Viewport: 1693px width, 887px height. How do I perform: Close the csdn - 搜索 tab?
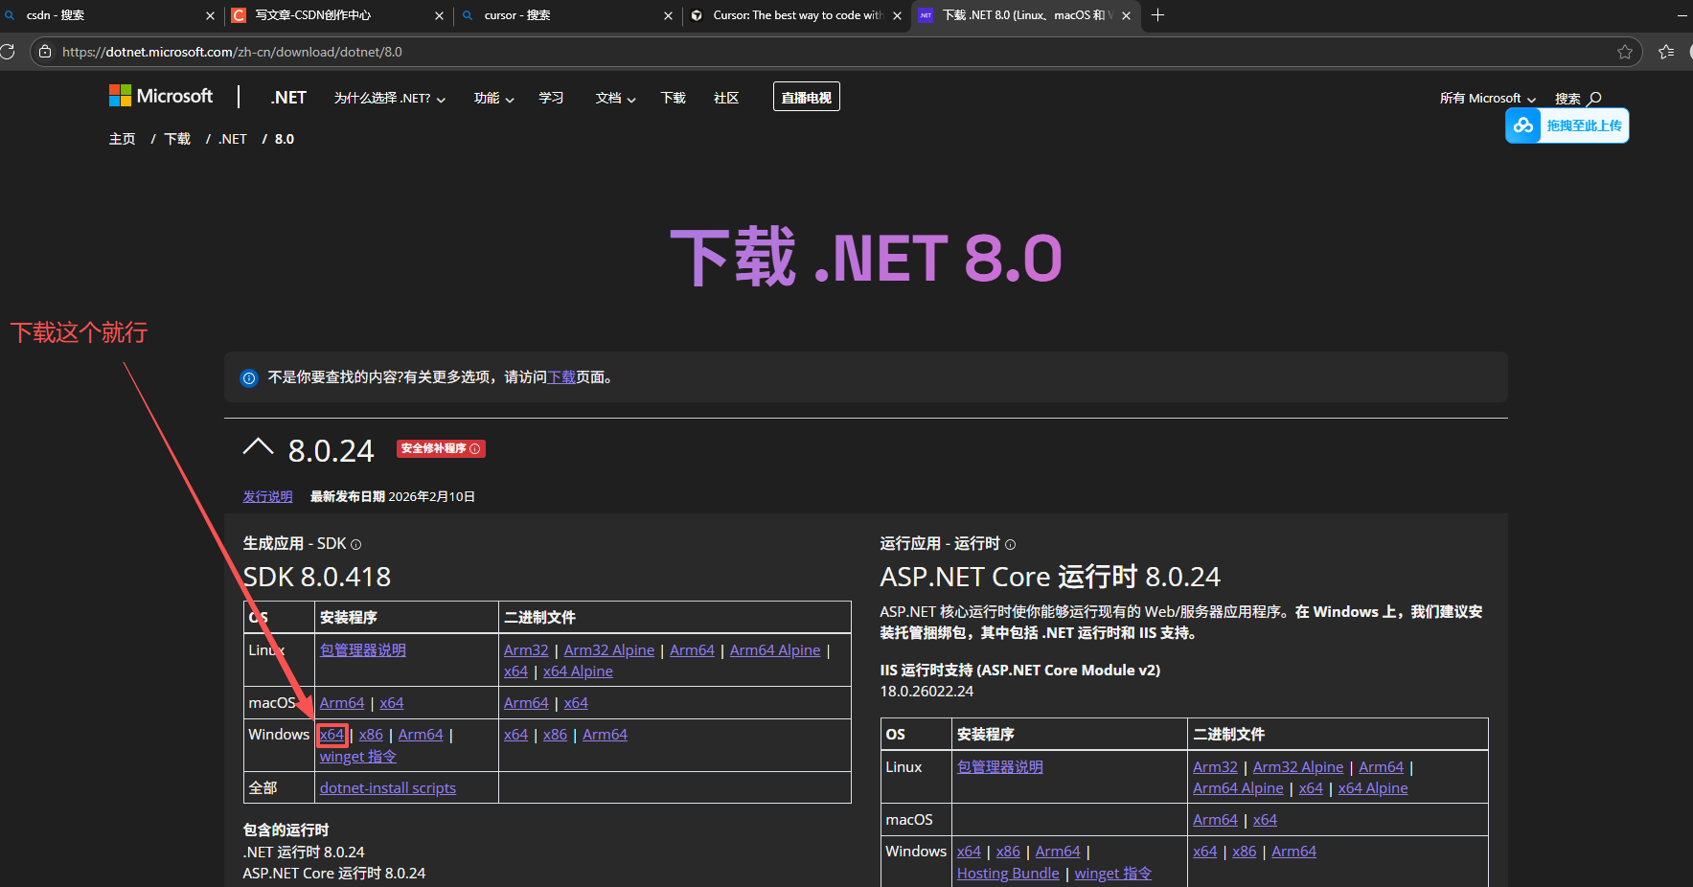tap(211, 15)
